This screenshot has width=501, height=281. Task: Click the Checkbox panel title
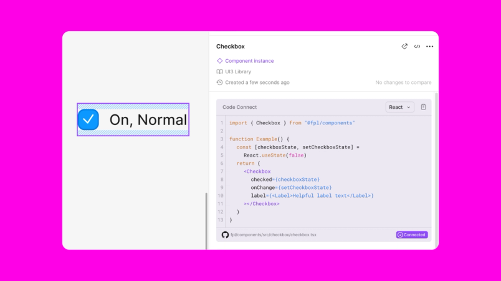click(x=231, y=47)
